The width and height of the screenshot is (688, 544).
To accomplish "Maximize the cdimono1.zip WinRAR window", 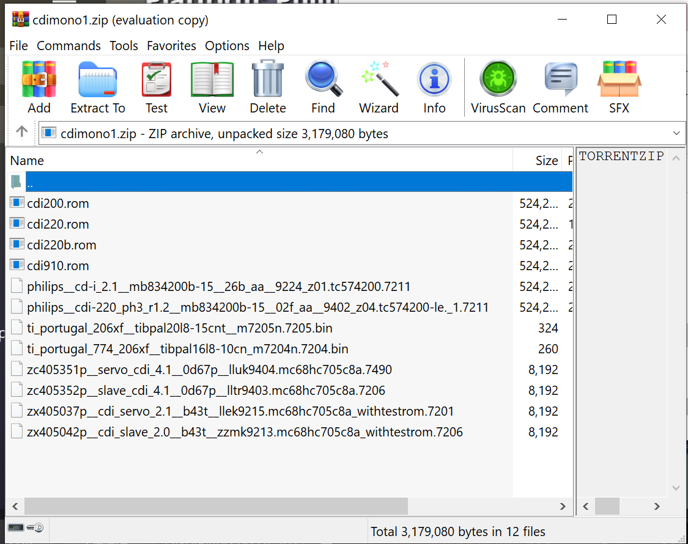I will 612,20.
